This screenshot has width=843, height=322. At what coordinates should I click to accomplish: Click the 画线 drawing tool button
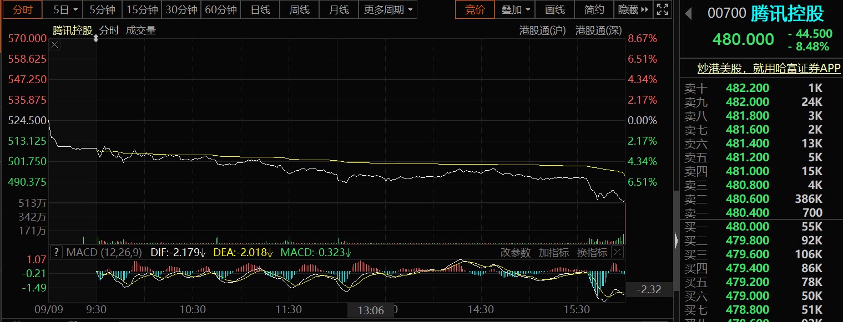[555, 9]
